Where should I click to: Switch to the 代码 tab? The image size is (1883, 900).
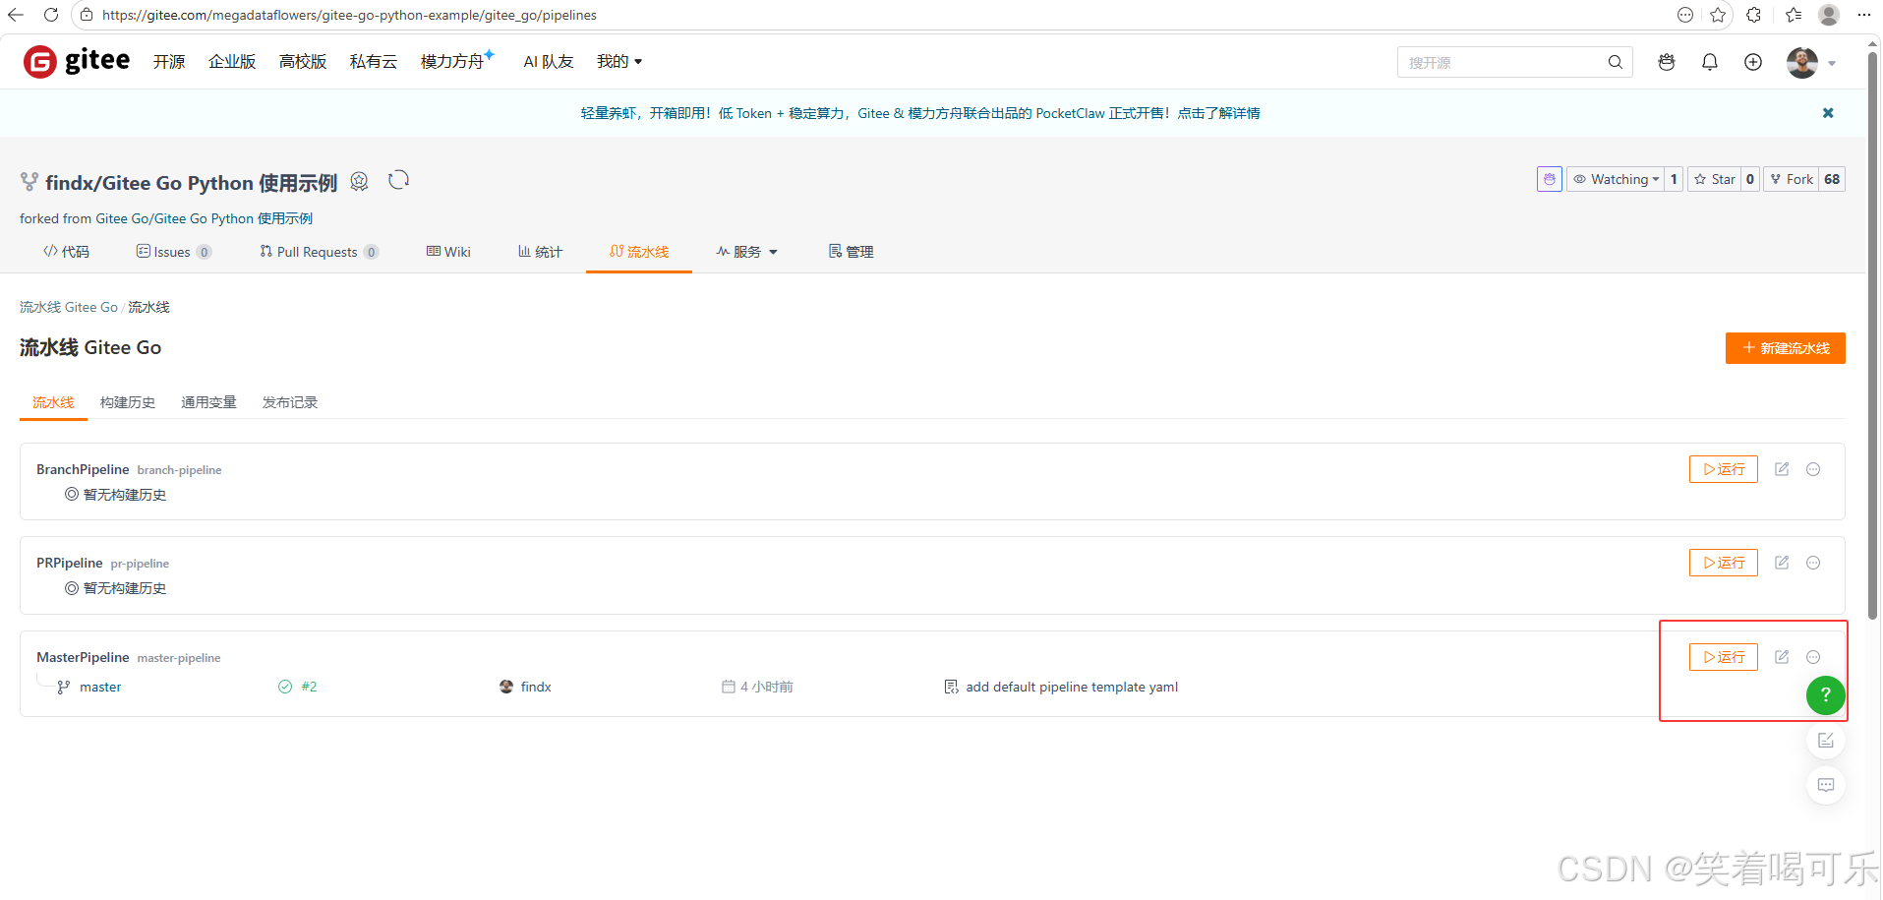(66, 252)
